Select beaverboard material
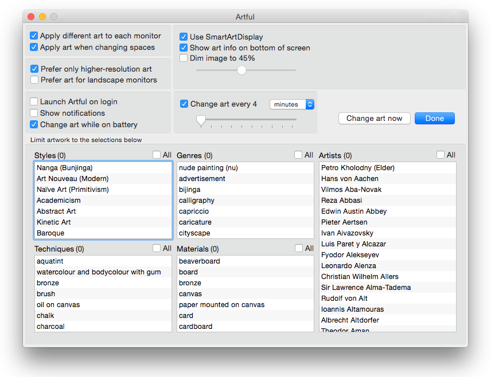The width and height of the screenshot is (491, 377). coord(245,261)
